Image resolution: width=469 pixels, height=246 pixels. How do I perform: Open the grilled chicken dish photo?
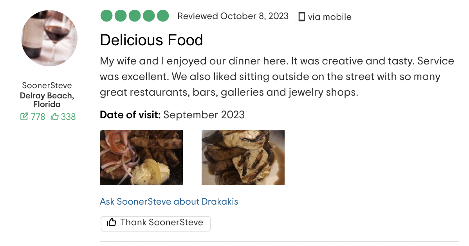(243, 157)
